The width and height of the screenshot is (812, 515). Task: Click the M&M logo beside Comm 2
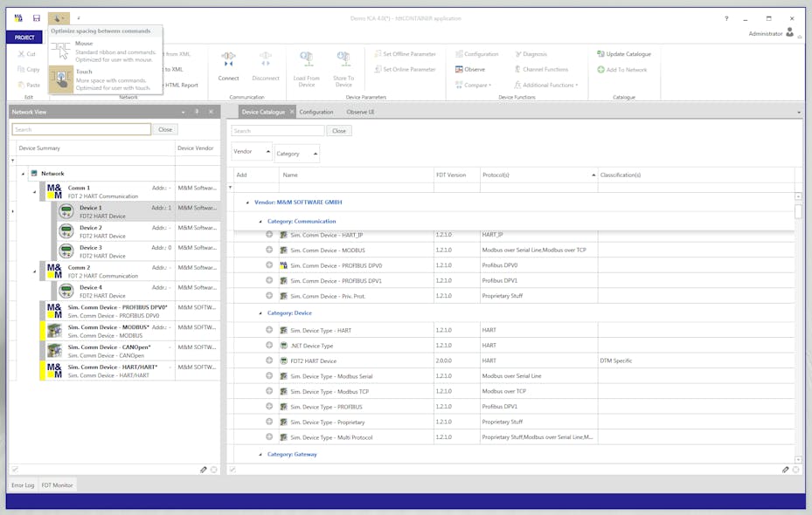(x=54, y=271)
